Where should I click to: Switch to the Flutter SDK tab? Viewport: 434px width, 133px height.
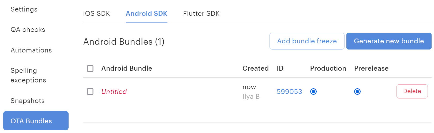coord(201,14)
